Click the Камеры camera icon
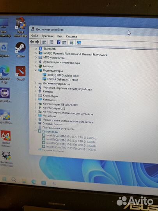This screenshot has height=211, width=158. click(40, 91)
